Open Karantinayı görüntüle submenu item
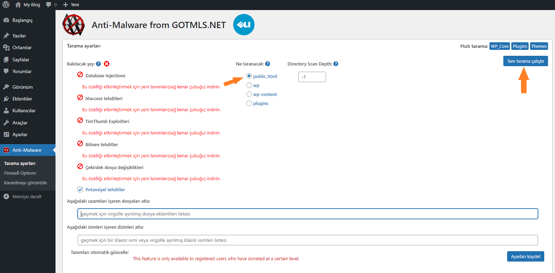This screenshot has width=555, height=273. point(26,183)
